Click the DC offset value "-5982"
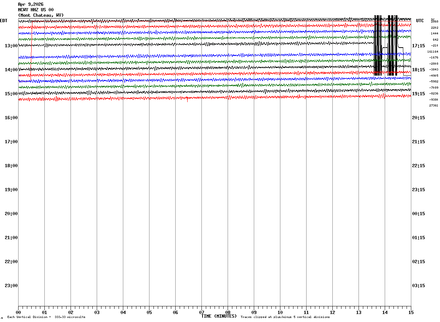 coord(434,81)
